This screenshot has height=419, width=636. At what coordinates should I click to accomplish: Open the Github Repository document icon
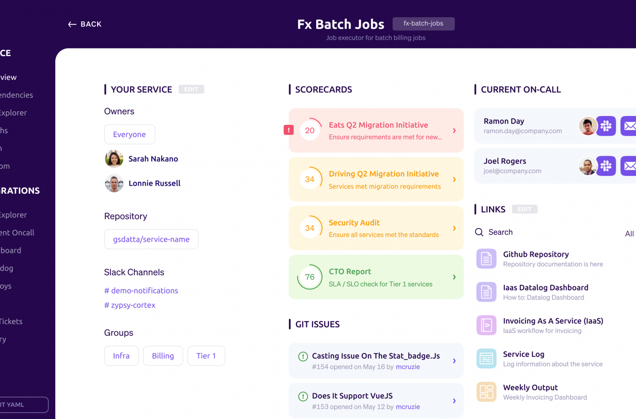pyautogui.click(x=486, y=259)
